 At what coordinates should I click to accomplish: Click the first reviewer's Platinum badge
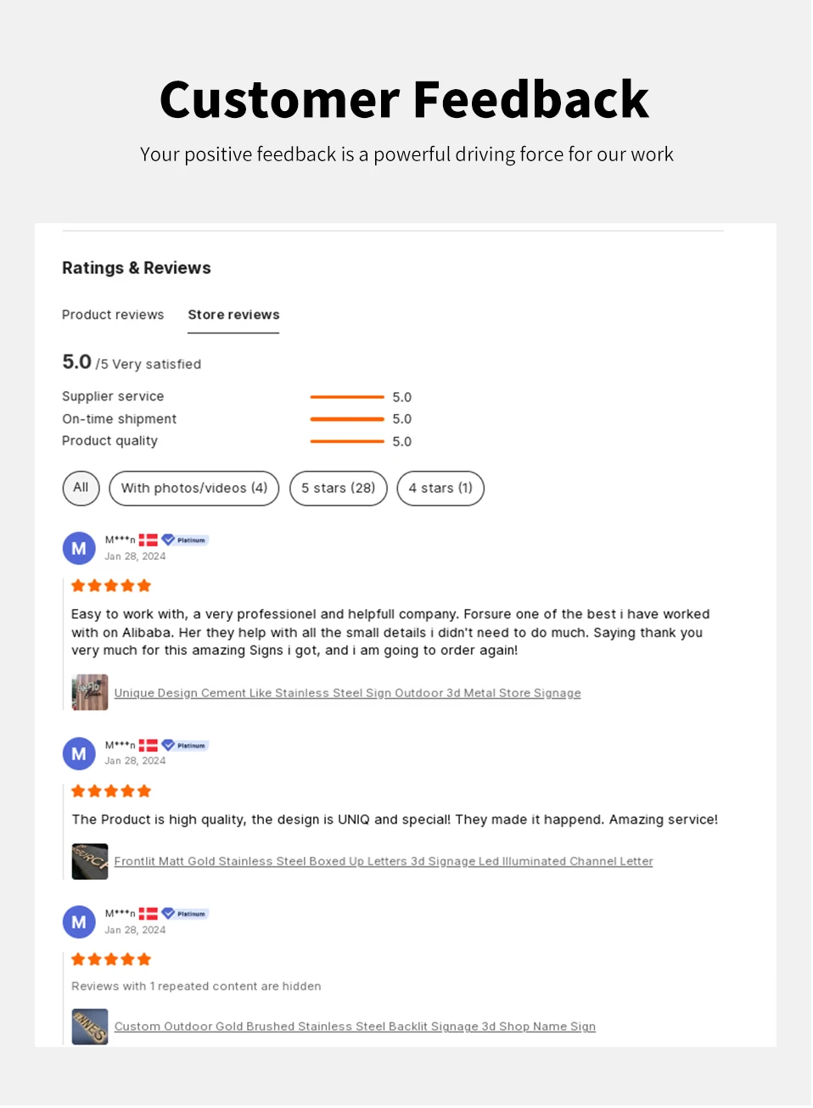185,540
